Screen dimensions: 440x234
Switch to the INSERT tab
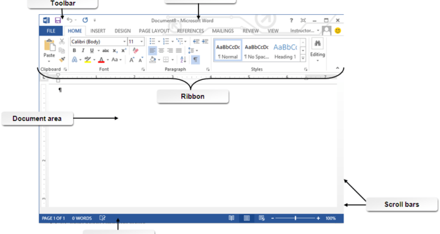[98, 31]
